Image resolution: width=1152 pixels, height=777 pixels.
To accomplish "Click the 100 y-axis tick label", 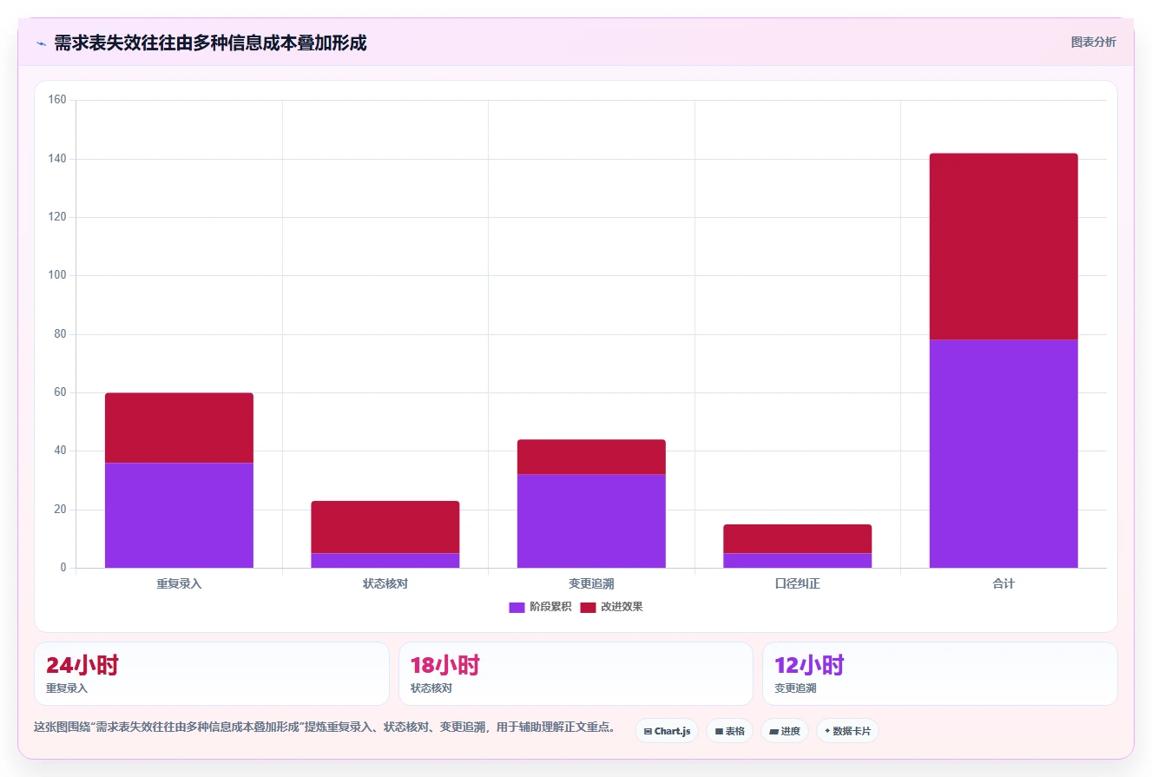I will (57, 275).
